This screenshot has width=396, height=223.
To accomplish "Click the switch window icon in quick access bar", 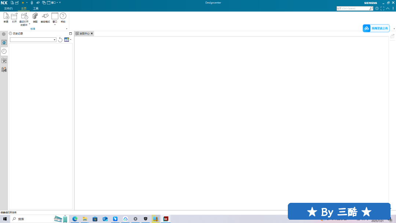I will 44,3.
